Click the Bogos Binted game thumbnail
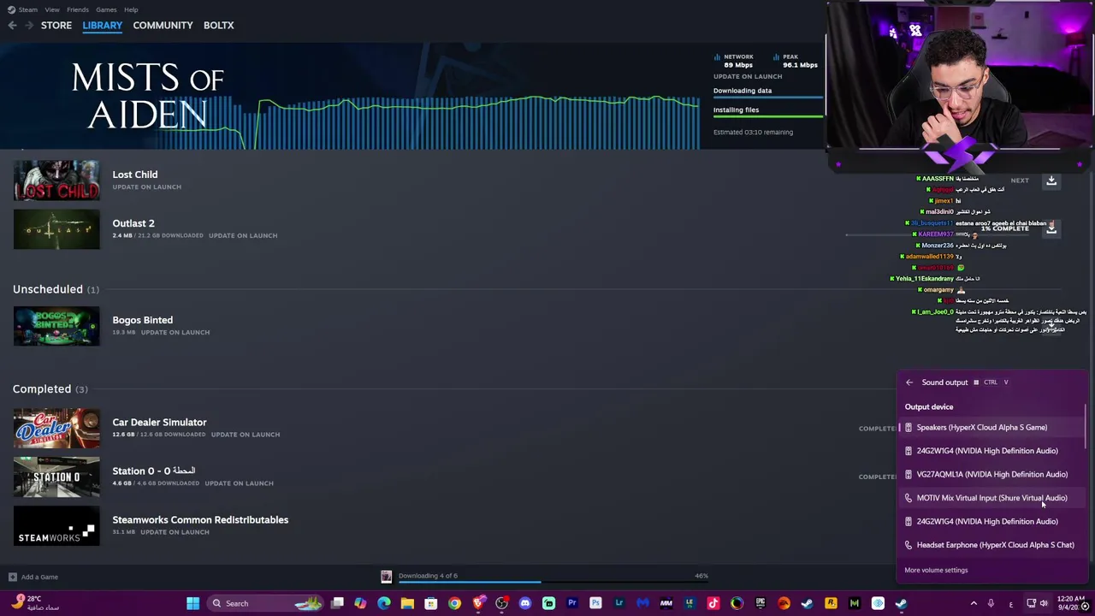This screenshot has height=616, width=1095. coord(56,326)
